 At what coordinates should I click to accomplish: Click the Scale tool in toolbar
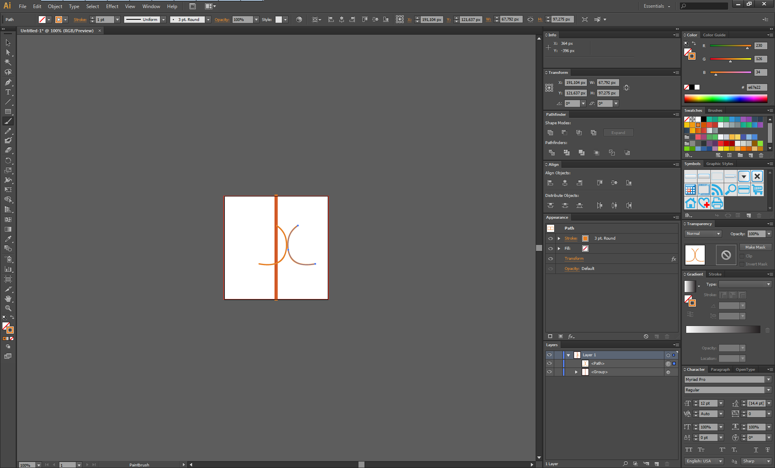point(8,170)
